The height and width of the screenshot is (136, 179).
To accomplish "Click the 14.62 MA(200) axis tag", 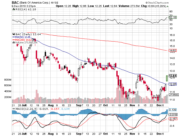I will 173,50.
